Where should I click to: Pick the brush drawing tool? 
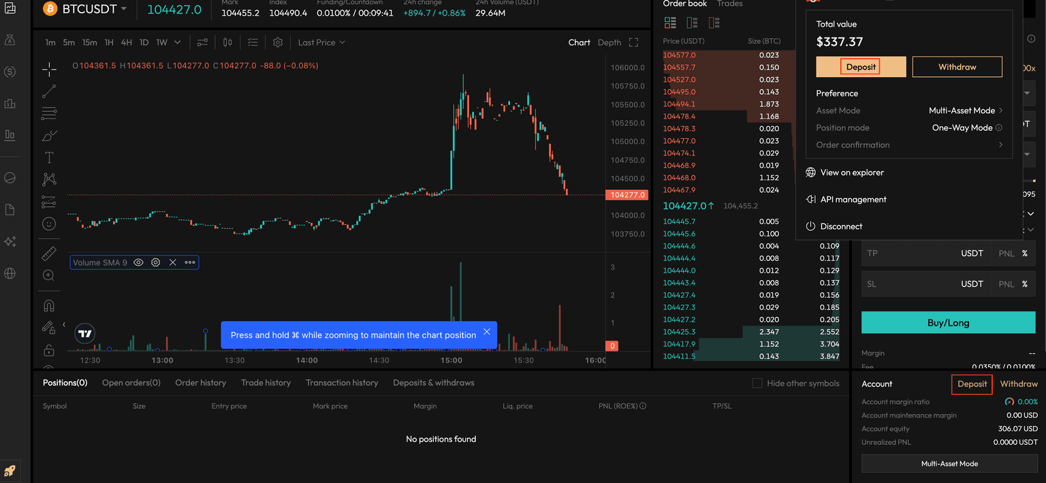(x=49, y=136)
